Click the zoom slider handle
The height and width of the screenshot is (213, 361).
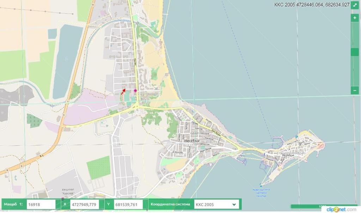[x=355, y=52]
